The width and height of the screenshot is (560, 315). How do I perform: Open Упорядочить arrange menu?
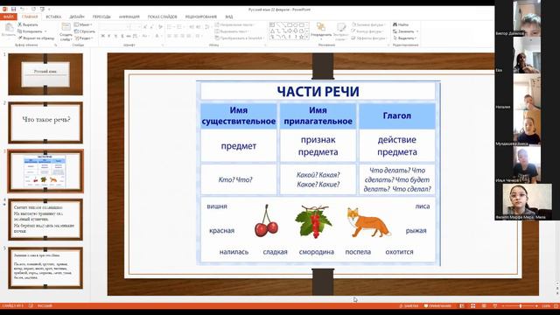321,31
